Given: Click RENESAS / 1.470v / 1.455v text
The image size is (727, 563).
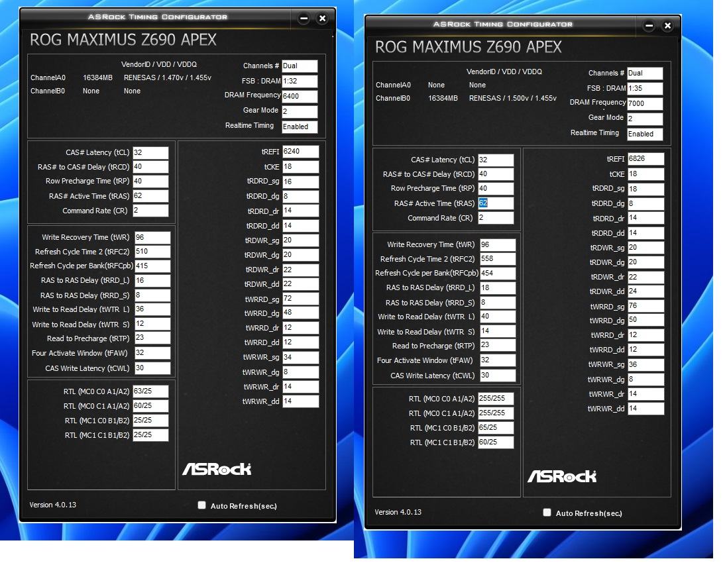Looking at the screenshot, I should tap(168, 78).
